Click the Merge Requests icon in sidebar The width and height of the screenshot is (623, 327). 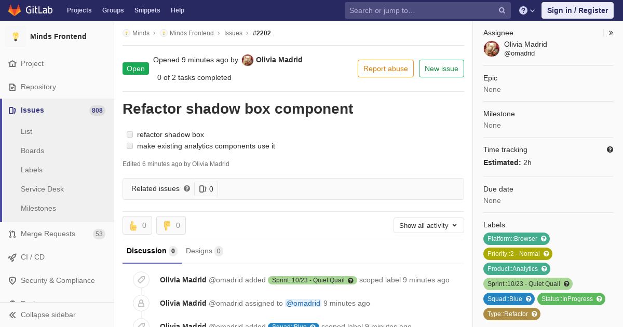[x=12, y=234]
